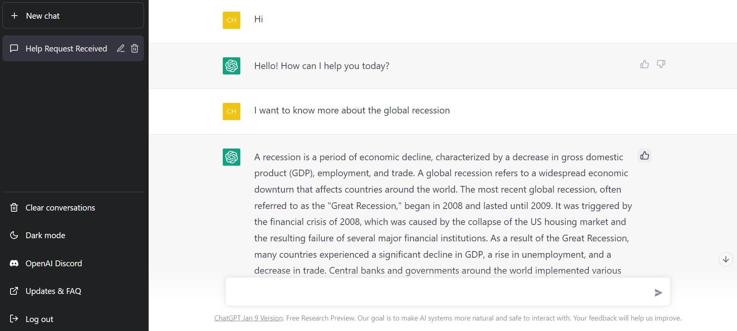This screenshot has width=737, height=331.
Task: Click the chat bubble icon next to the conversation title
Action: coord(14,48)
